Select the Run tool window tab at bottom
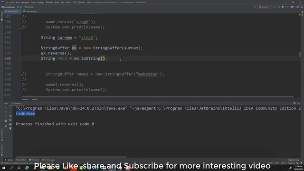The height and width of the screenshot is (171, 304). click(9, 160)
